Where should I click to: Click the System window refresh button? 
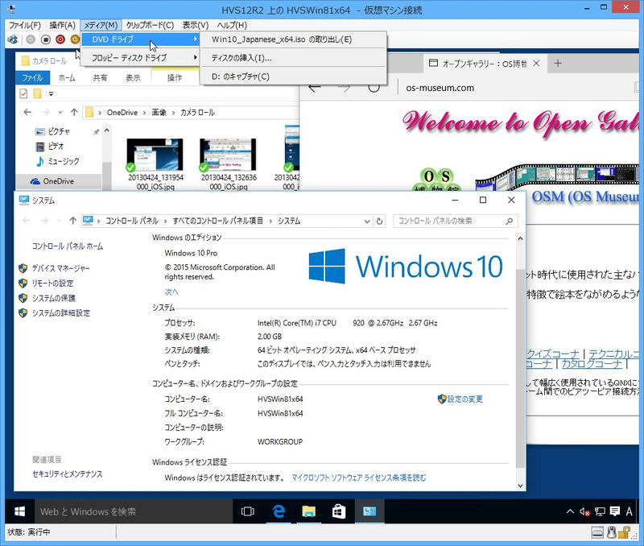tap(379, 221)
